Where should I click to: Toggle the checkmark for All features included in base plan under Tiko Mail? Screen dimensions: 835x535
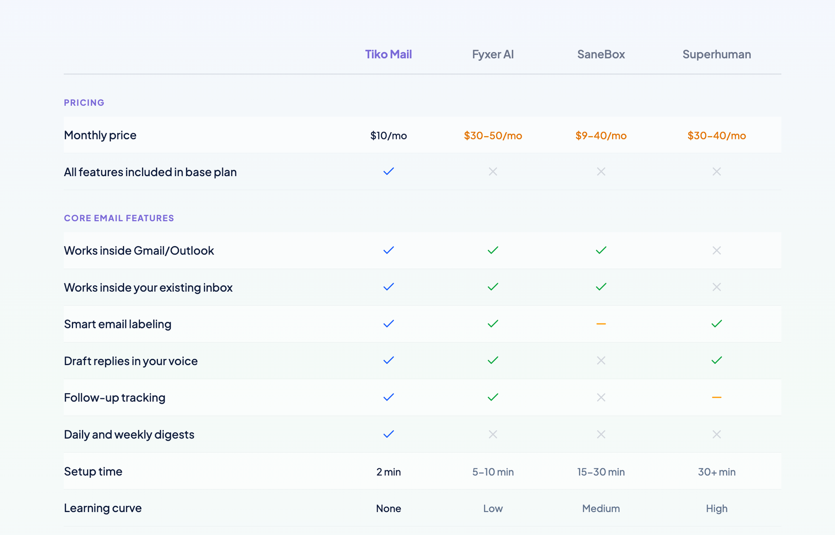point(388,171)
